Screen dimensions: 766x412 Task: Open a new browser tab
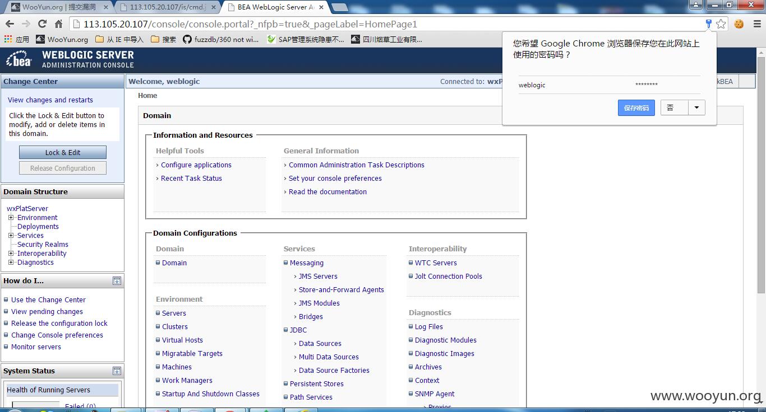point(339,7)
